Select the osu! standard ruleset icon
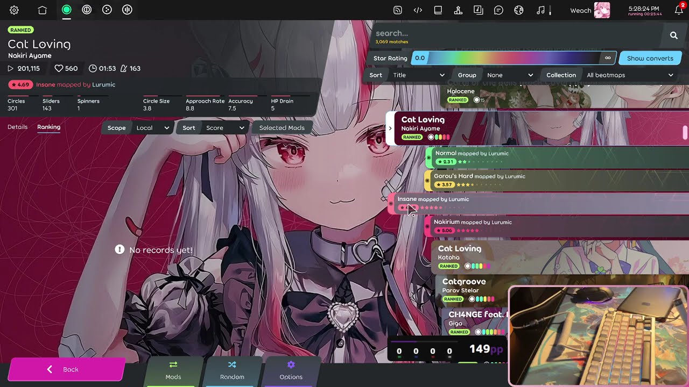 pos(67,10)
